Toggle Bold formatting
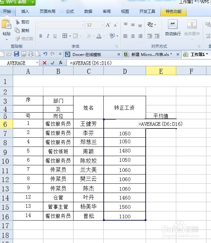This screenshot has height=243, width=211. [41, 36]
